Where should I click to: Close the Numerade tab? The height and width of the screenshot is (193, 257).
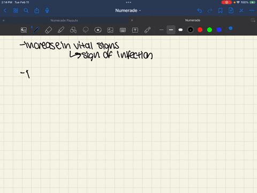[132, 20]
